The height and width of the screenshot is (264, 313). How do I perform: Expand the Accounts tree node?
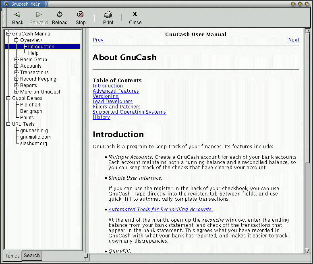pyautogui.click(x=17, y=66)
